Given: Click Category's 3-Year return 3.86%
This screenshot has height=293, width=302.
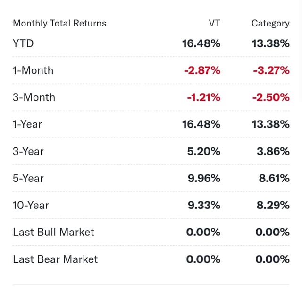Looking at the screenshot, I should click(273, 151).
